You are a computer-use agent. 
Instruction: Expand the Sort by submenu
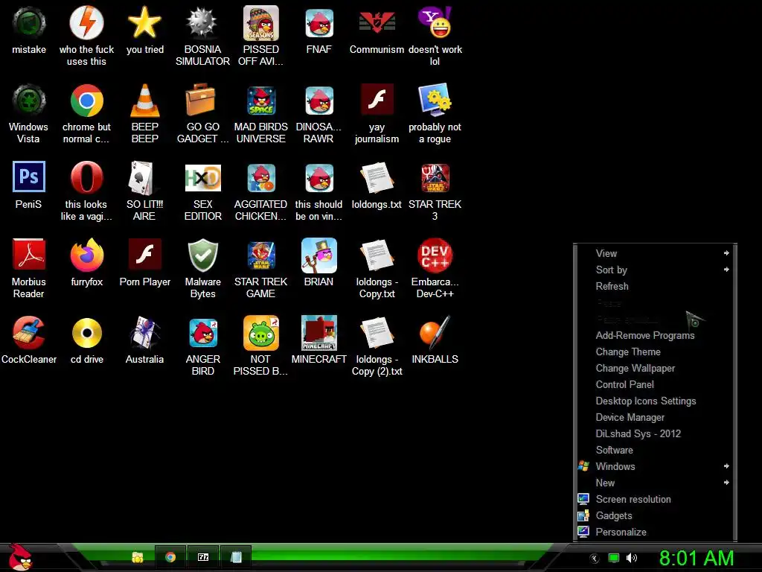coord(655,270)
